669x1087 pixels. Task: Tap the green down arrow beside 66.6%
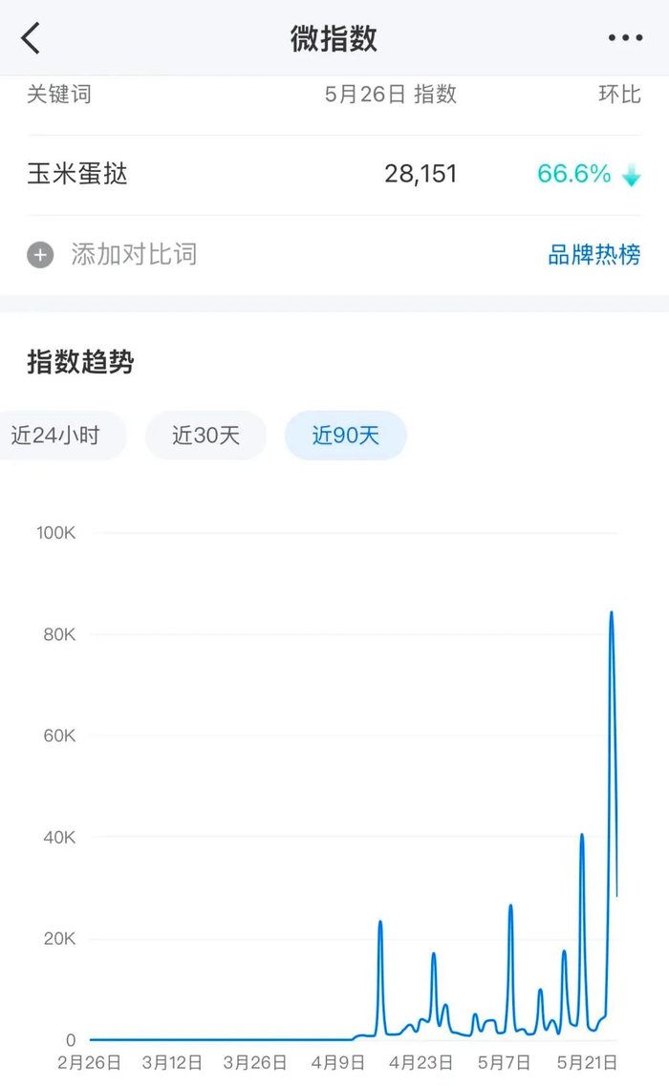tap(632, 175)
